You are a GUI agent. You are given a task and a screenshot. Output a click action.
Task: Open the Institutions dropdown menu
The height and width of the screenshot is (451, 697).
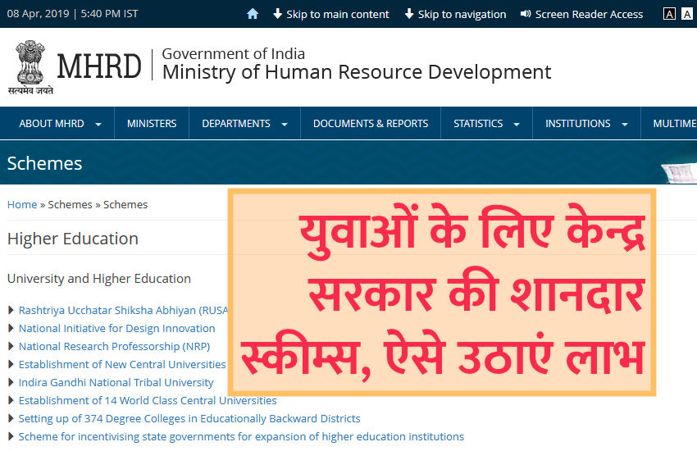point(585,124)
